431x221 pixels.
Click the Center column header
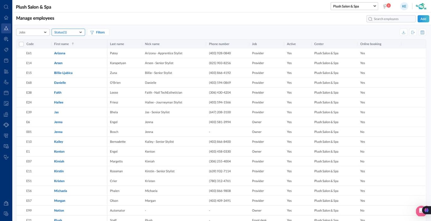pyautogui.click(x=319, y=44)
